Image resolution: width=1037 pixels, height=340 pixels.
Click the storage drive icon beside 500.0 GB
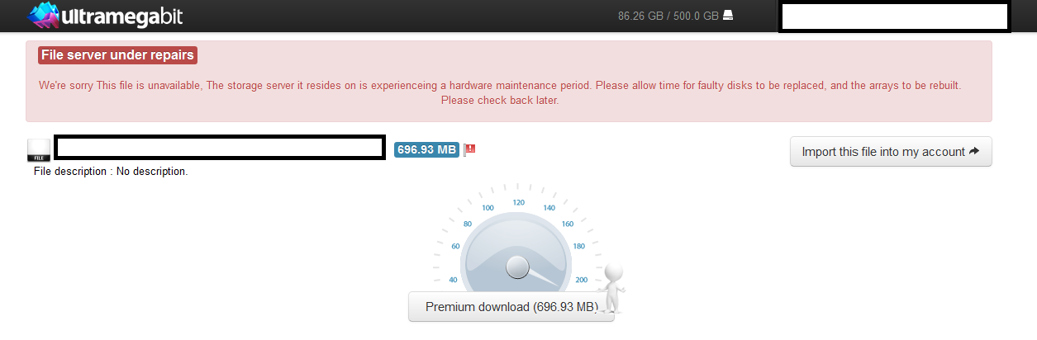click(x=728, y=16)
